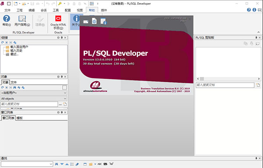This screenshot has width=263, height=168.
Task: Open the <当前用户> dropdown
Action: click(x=34, y=93)
